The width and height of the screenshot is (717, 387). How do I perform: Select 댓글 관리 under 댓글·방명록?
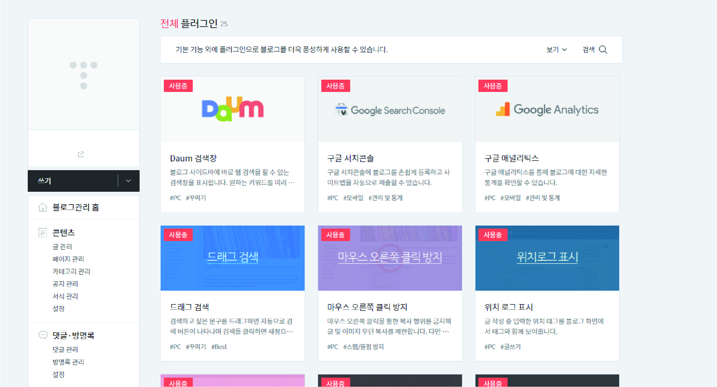(x=65, y=349)
